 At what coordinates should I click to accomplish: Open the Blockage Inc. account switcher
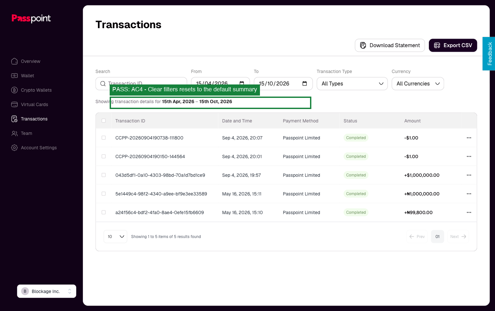pos(46,291)
